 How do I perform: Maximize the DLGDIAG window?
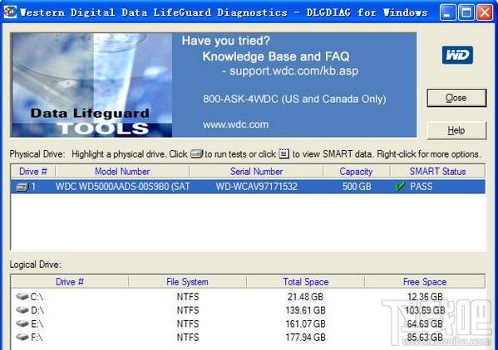tap(466, 12)
